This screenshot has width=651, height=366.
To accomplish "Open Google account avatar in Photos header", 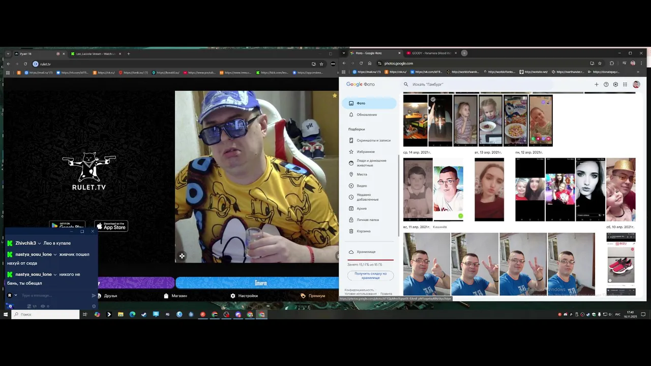I will click(636, 84).
